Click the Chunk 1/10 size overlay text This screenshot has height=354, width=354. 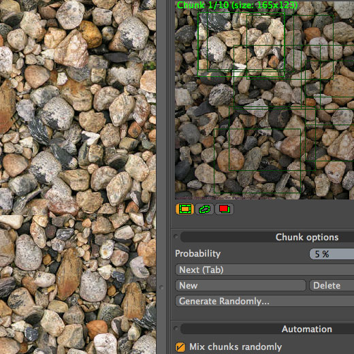237,5
